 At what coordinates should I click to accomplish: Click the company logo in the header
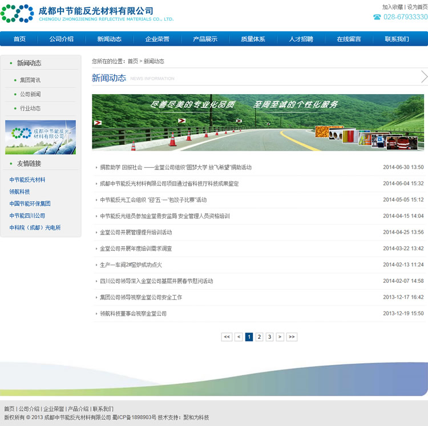coord(86,13)
